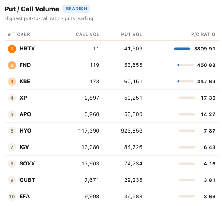This screenshot has width=222, height=206.
Task: Click QUBT call volume 7,671
Action: pos(92,180)
